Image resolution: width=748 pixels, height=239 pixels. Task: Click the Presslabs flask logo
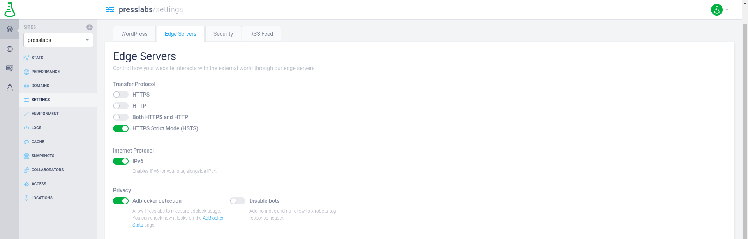pos(10,10)
